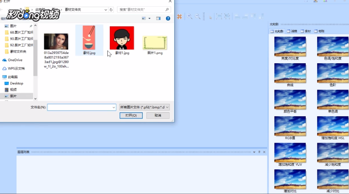
Task: Apply the 增加饱和度 YUV effect thumbnail
Action: click(x=290, y=153)
